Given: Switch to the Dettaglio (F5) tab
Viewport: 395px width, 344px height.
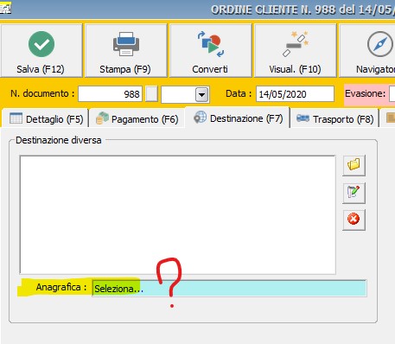Looking at the screenshot, I should click(46, 118).
